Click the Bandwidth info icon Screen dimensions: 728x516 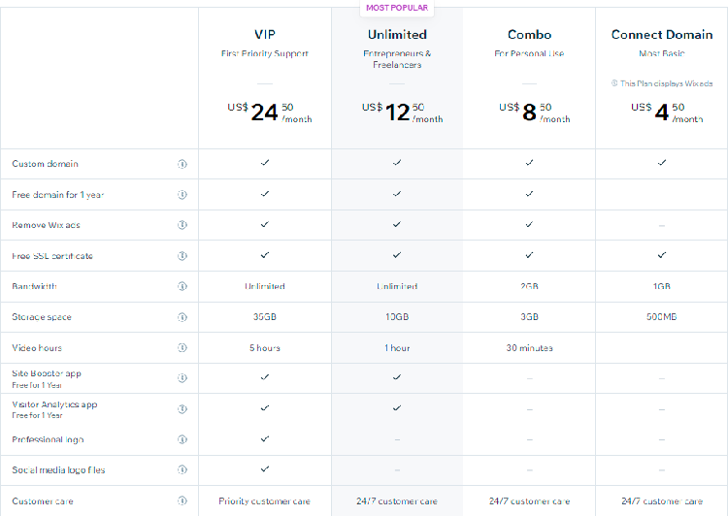182,286
